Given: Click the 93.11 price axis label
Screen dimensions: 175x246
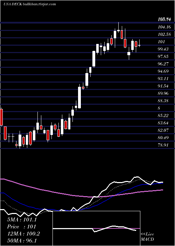Looking at the screenshot, I should [163, 79].
